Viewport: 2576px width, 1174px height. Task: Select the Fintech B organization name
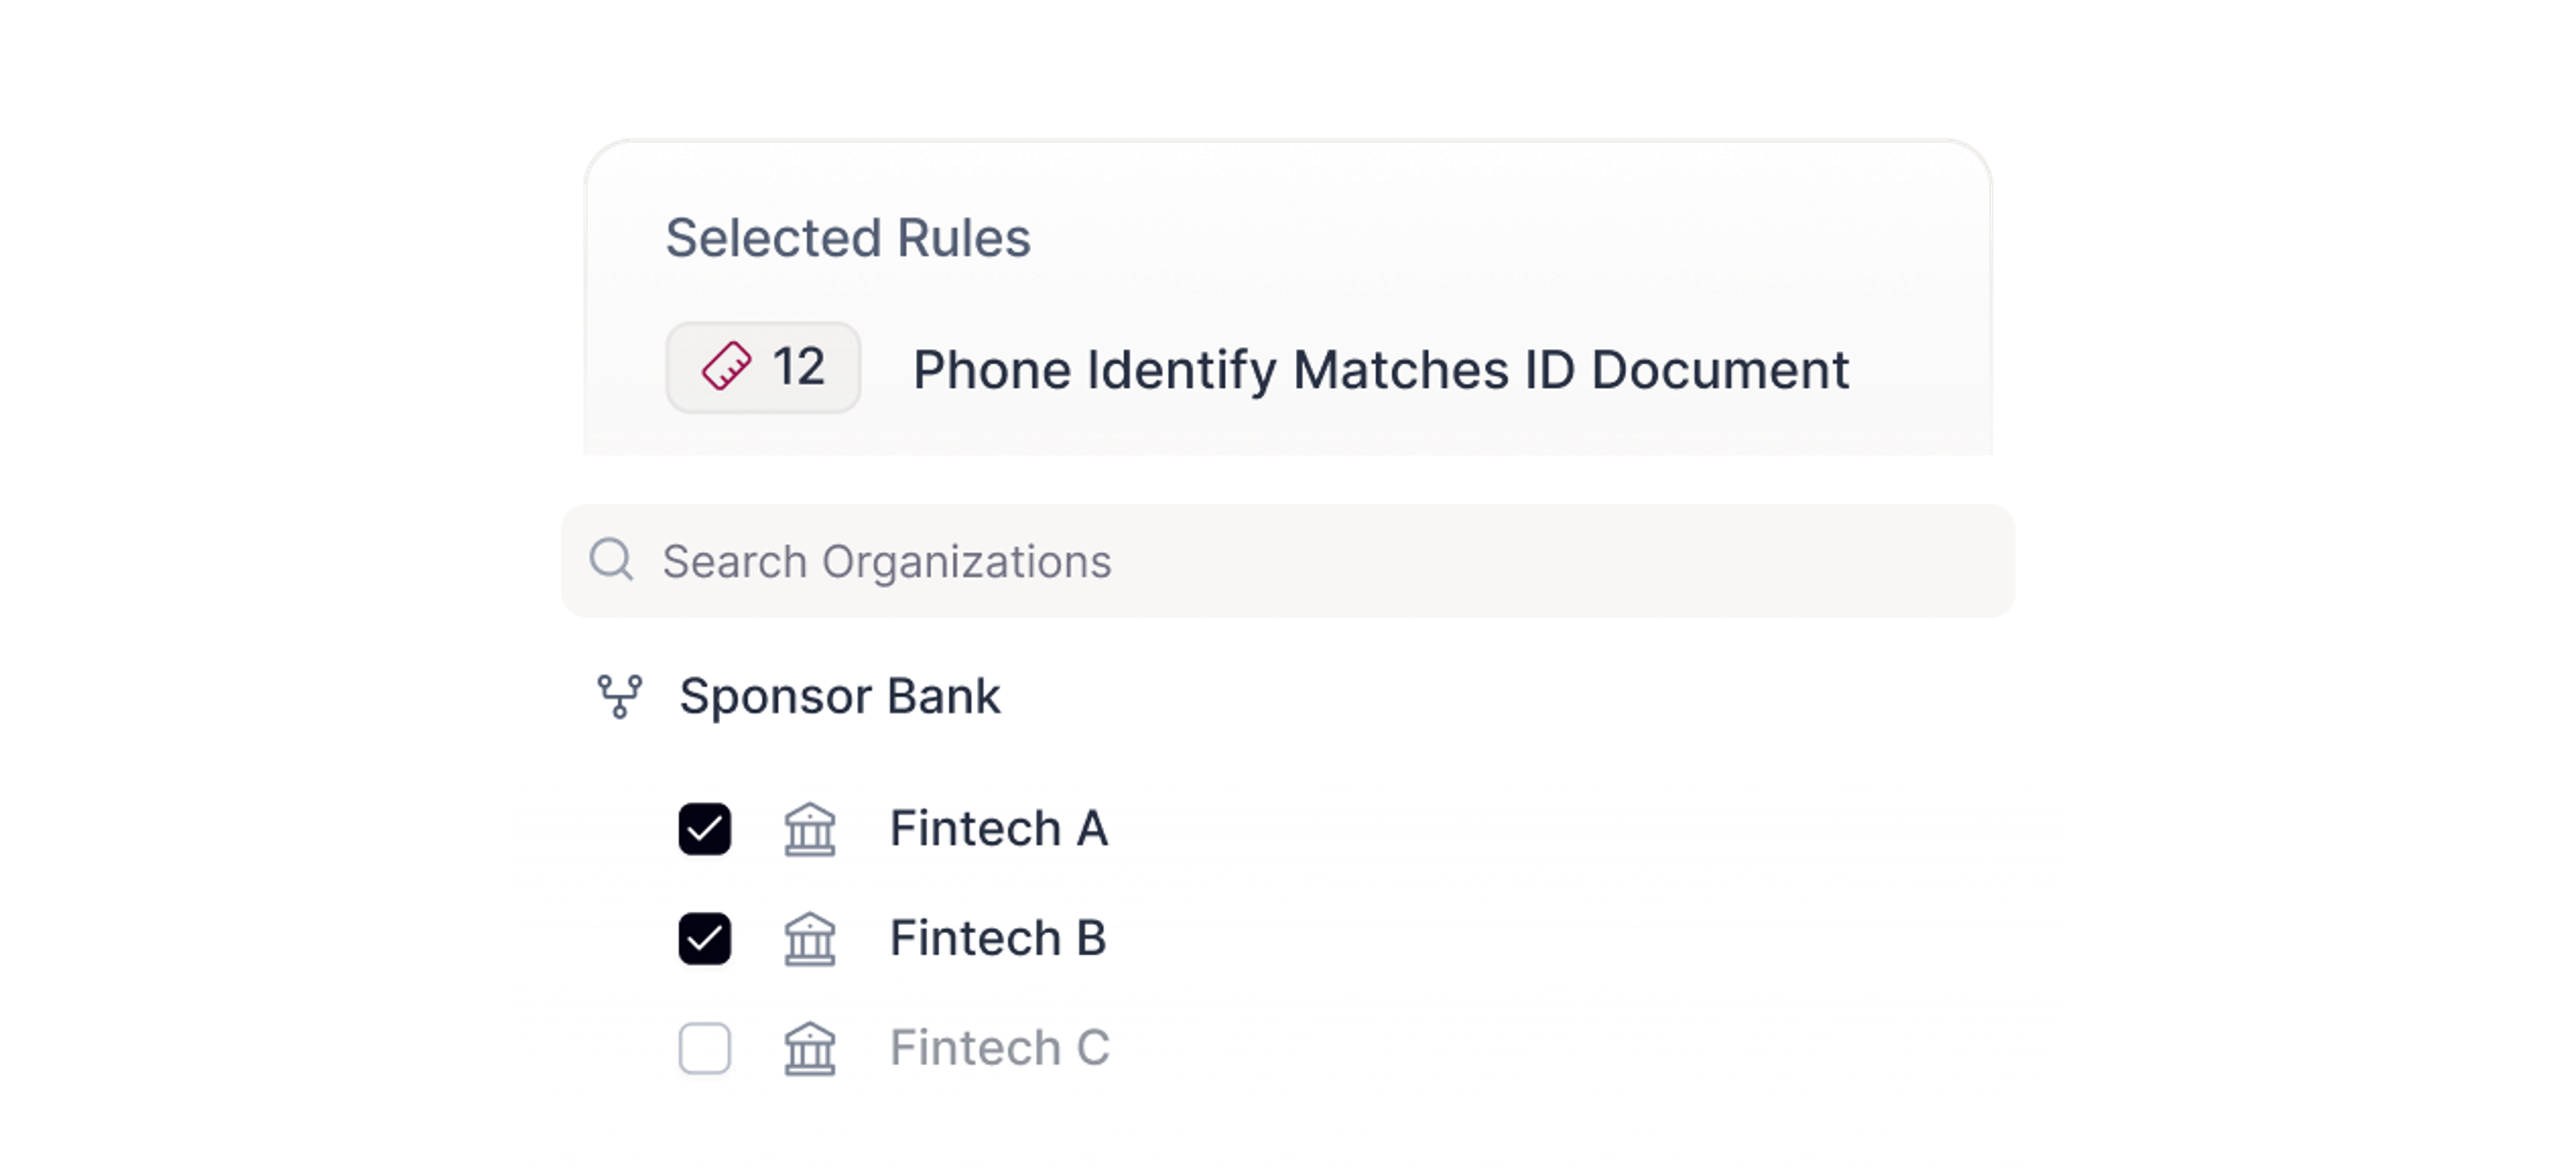(998, 939)
